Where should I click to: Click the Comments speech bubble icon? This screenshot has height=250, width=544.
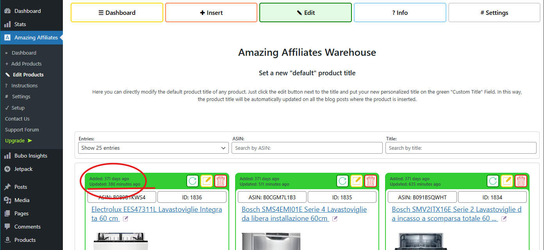point(7,227)
